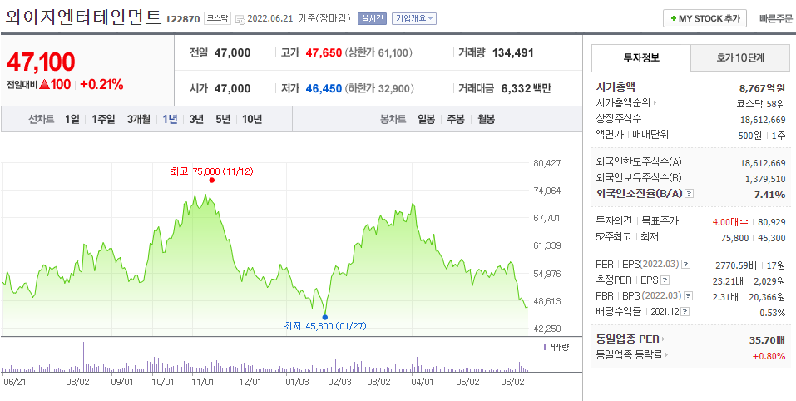Open help icon next to 외국인소진율(B/A)
The width and height of the screenshot is (796, 401).
point(690,194)
